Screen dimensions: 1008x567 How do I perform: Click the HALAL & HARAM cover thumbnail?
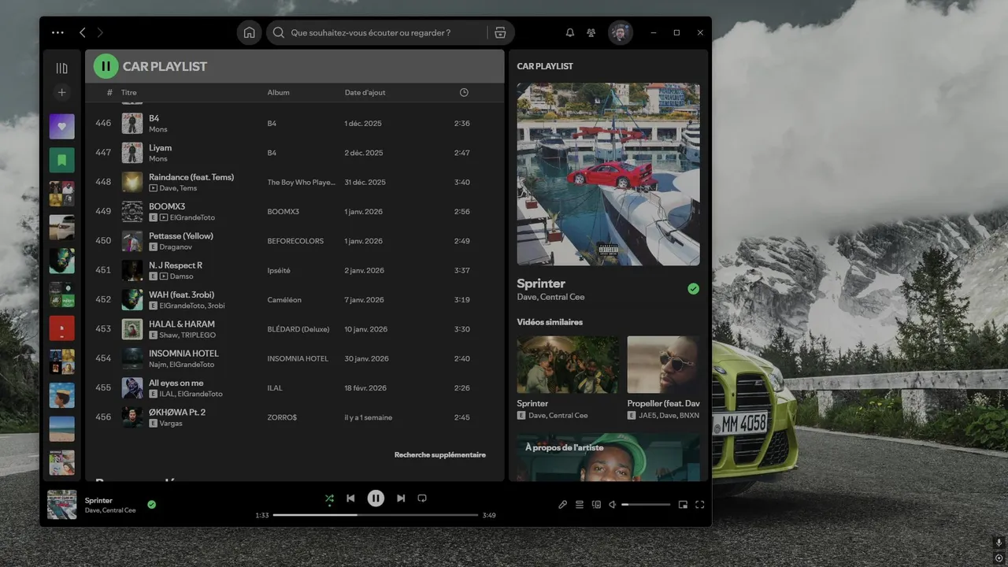coord(132,329)
